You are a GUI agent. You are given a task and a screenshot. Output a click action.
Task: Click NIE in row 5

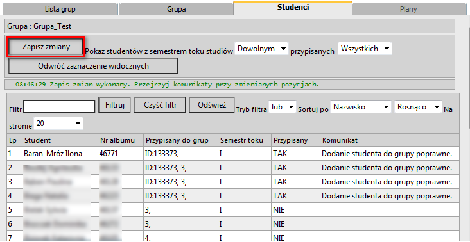pos(279,210)
